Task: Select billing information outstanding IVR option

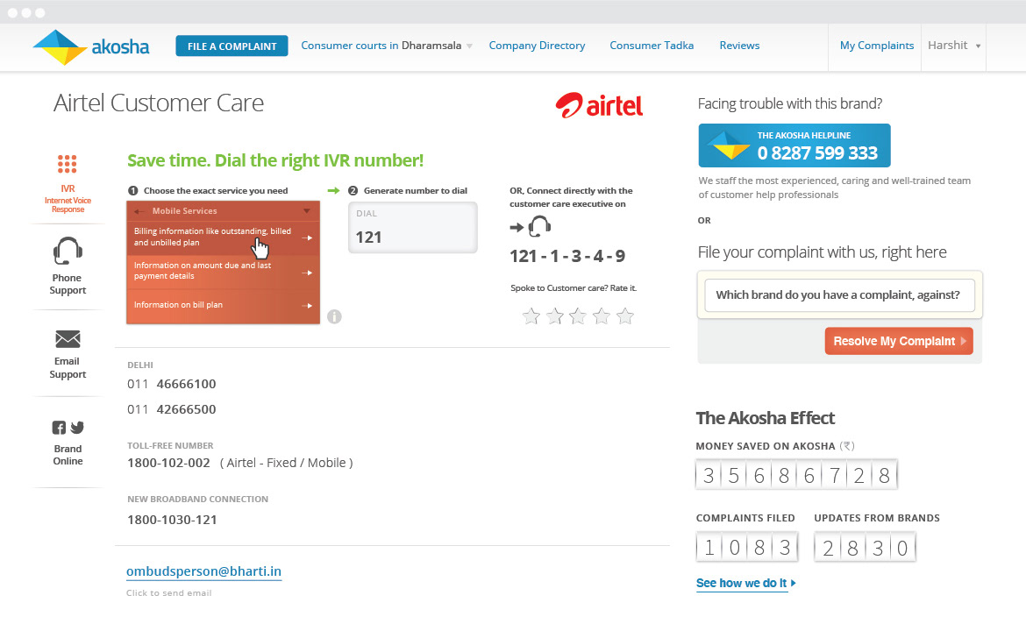Action: pos(223,237)
